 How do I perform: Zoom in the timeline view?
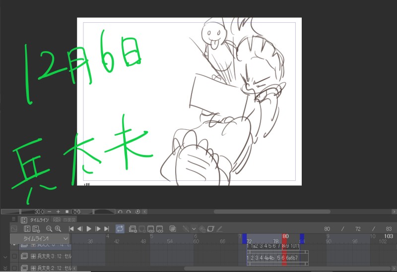pyautogui.click(x=58, y=229)
